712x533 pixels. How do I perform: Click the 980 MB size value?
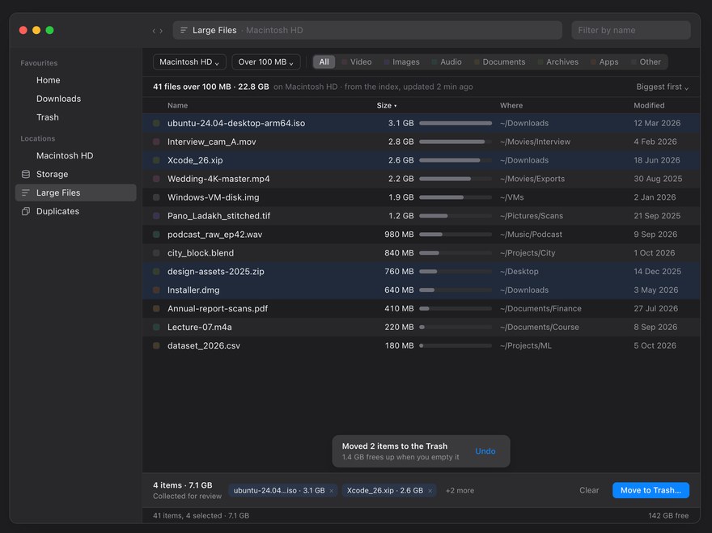tap(399, 235)
